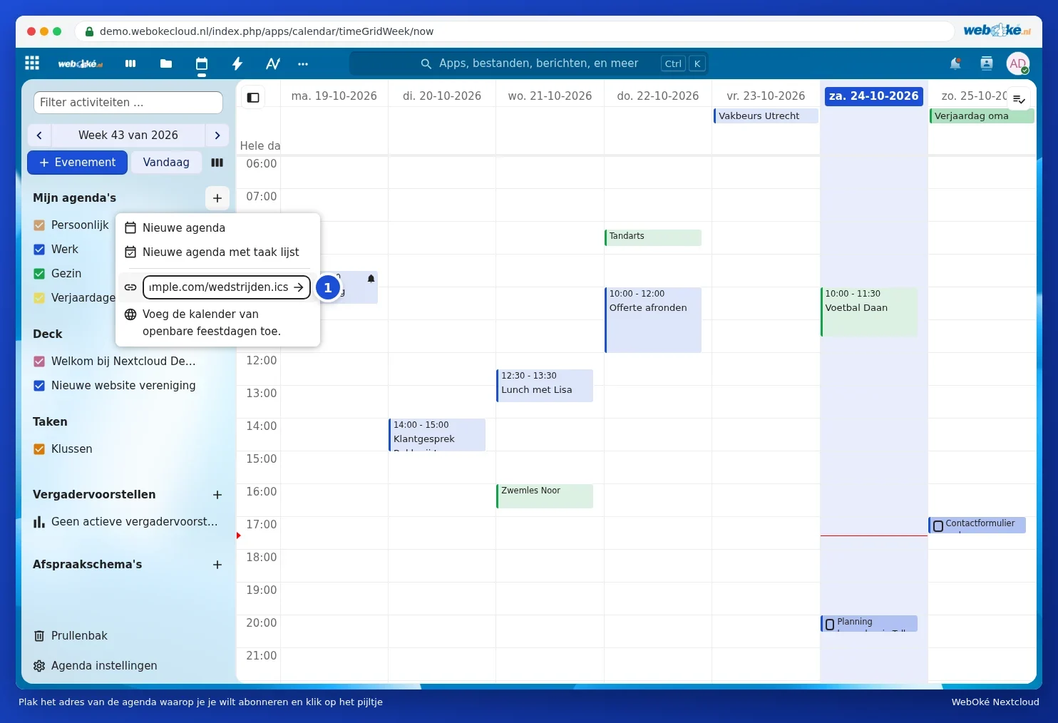Open the Analytics chart icon in the top bar
Screen dimensions: 1058x723
point(273,63)
